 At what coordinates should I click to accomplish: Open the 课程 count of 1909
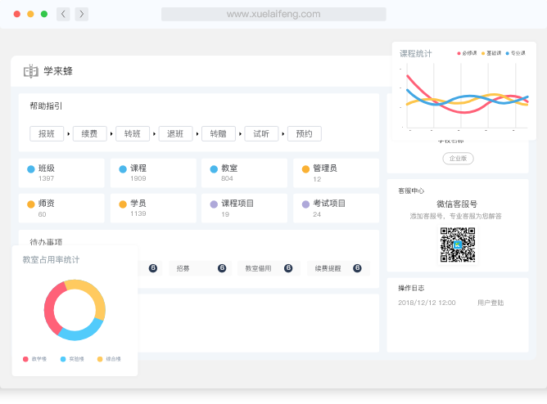(x=138, y=178)
